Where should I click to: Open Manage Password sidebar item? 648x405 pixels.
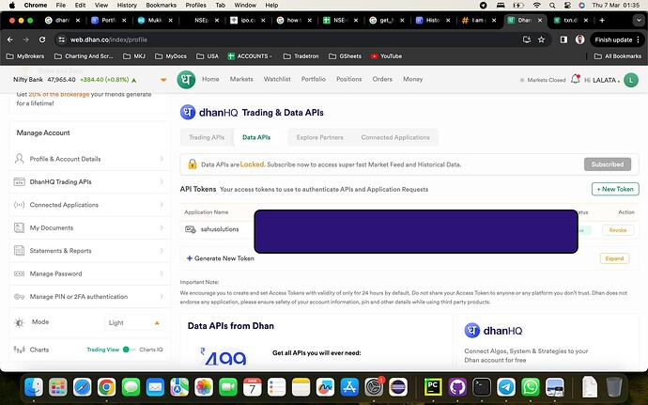pos(89,273)
